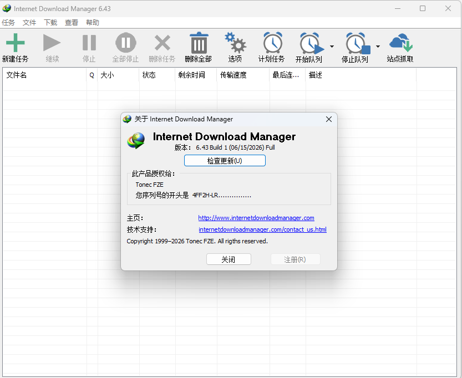Click the 开始队列 (start queue) icon
Viewport: 462px width, 378px height.
[312, 43]
